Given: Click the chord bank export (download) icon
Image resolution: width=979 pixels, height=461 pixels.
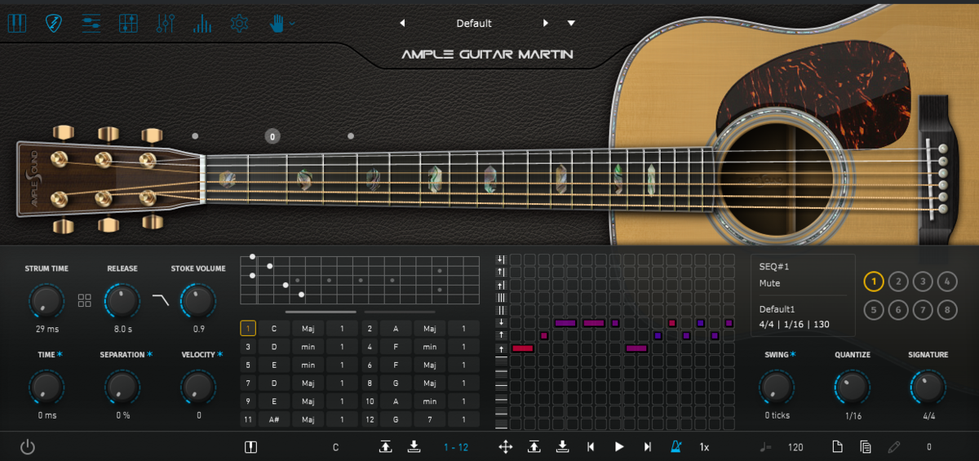Looking at the screenshot, I should [x=414, y=446].
